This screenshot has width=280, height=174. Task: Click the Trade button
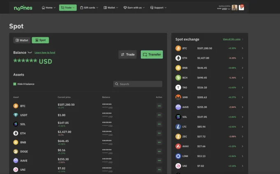click(x=128, y=54)
